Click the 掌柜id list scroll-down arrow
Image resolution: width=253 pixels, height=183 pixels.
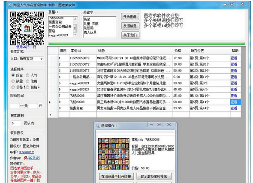click(x=75, y=35)
